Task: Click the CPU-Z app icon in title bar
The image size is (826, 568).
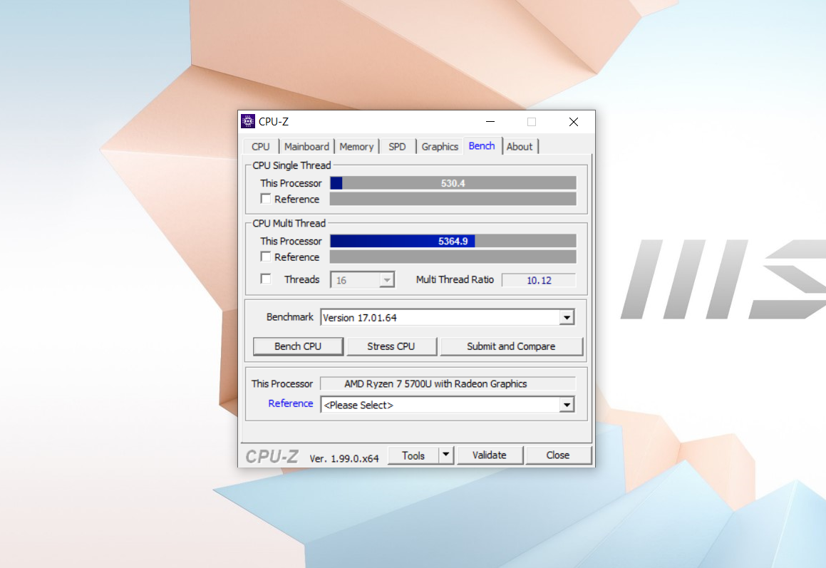Action: pyautogui.click(x=247, y=121)
